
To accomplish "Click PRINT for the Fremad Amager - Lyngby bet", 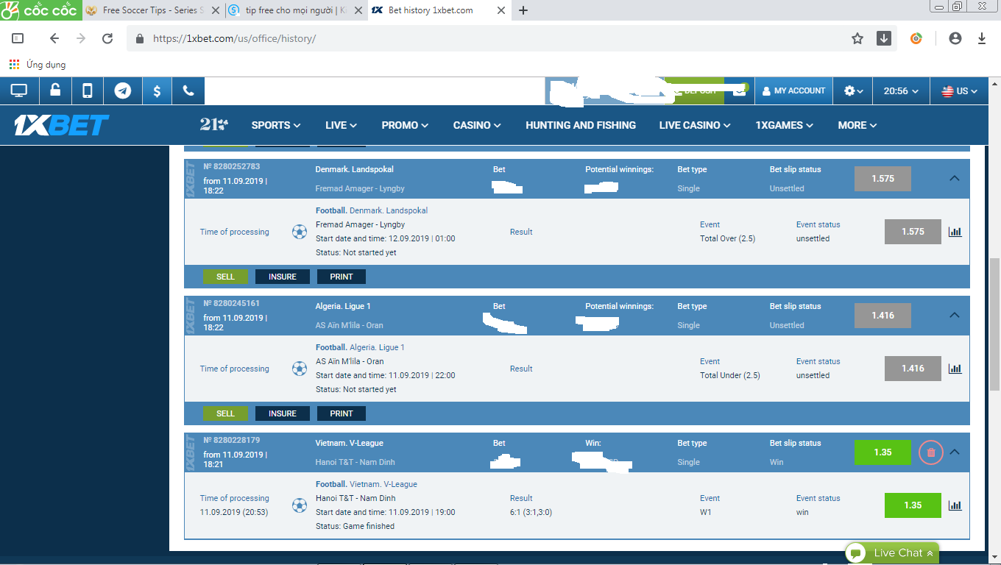I will point(342,277).
